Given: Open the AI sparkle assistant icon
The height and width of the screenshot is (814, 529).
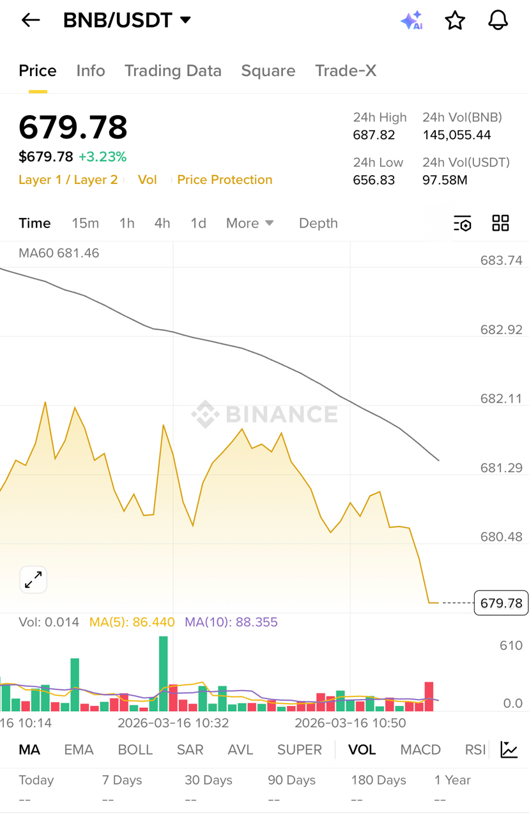Looking at the screenshot, I should 411,20.
